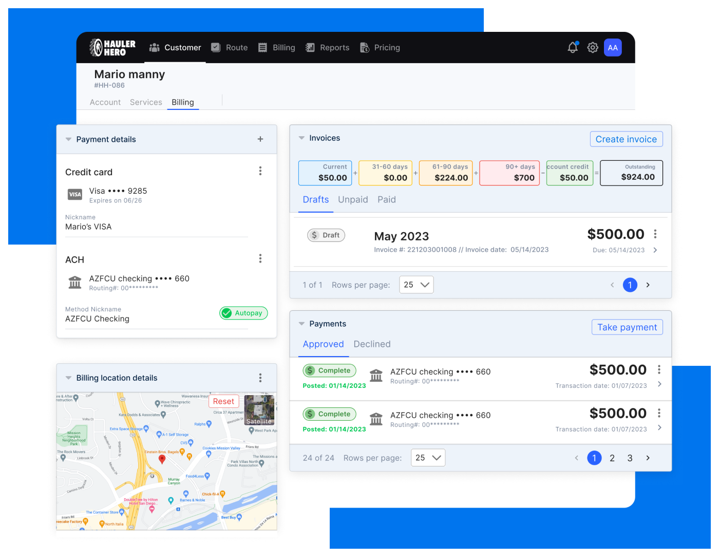Open the Unpaid invoices tab
This screenshot has width=719, height=559.
pyautogui.click(x=353, y=199)
